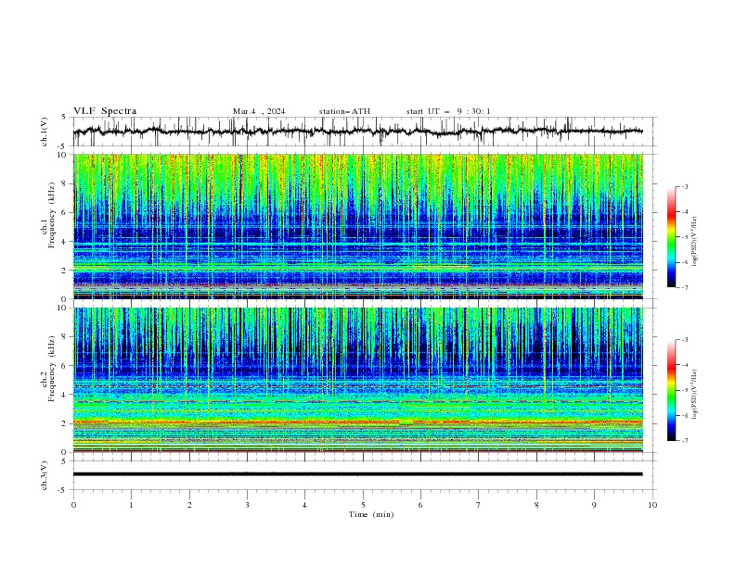The width and height of the screenshot is (735, 567).
Task: Click the "-7" label on ch.2 colorbar
Action: [x=685, y=441]
